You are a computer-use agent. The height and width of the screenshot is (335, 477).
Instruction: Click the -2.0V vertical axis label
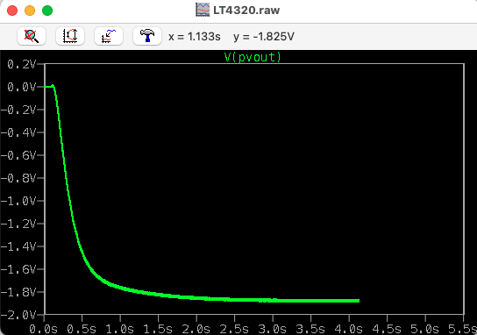pos(18,315)
